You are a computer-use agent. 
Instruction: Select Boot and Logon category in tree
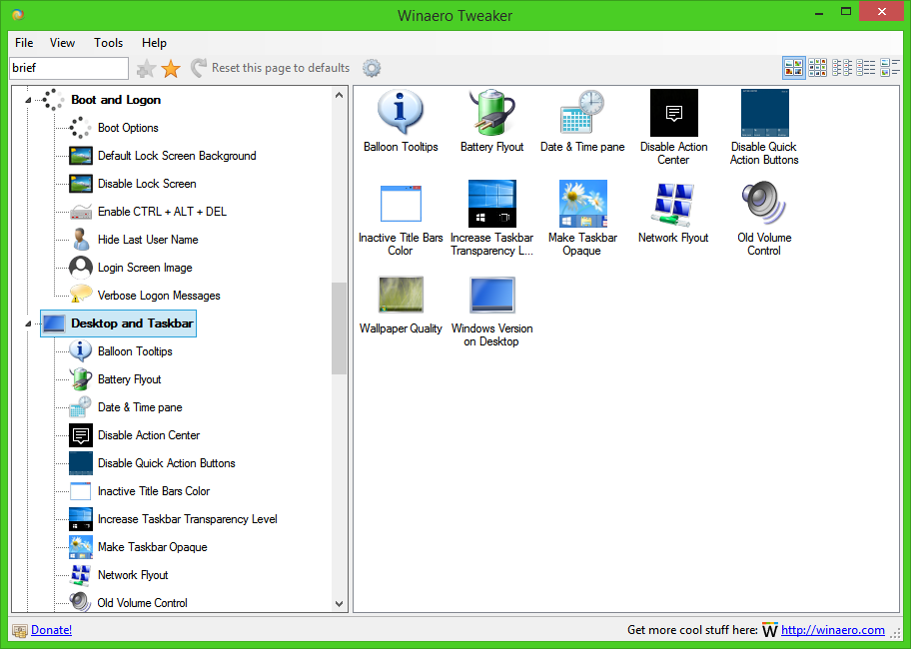coord(116,100)
